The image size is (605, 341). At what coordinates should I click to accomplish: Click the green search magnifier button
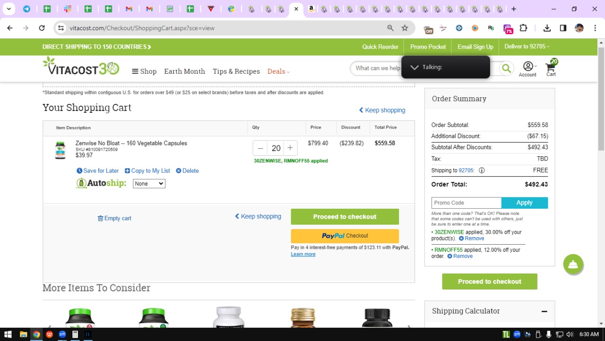point(506,68)
